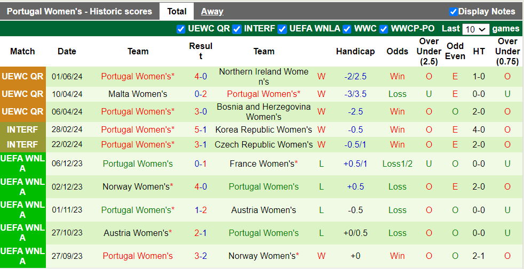Click the France Women's team link
524x269 pixels.
click(264, 164)
